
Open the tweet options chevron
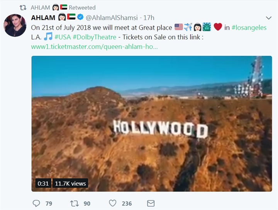coord(269,18)
